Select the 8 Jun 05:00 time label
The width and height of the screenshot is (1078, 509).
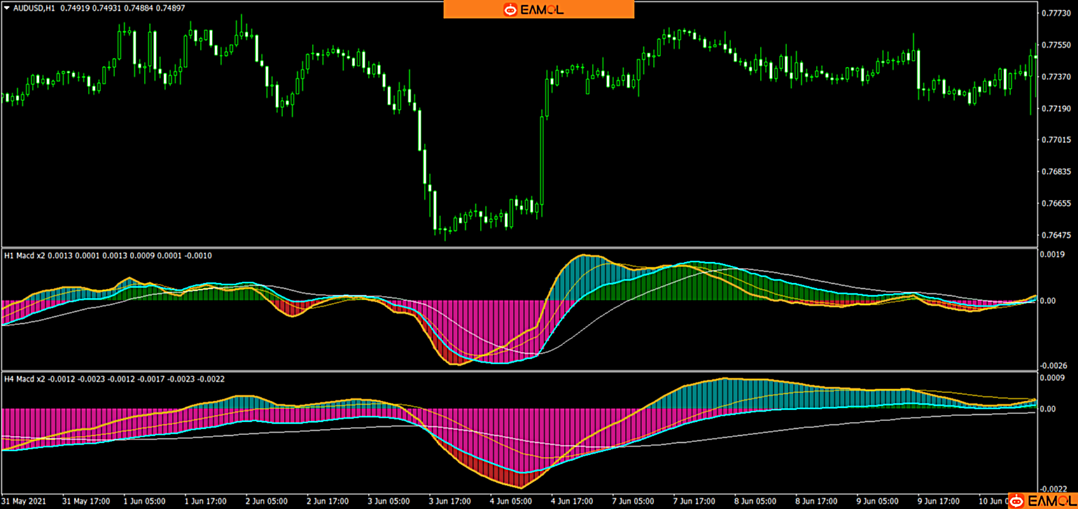click(x=755, y=501)
